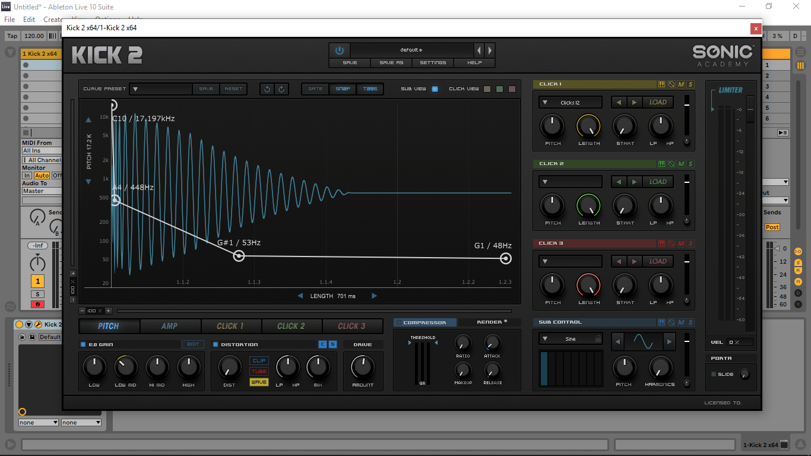Click the Sine waveform lock icon

598,338
